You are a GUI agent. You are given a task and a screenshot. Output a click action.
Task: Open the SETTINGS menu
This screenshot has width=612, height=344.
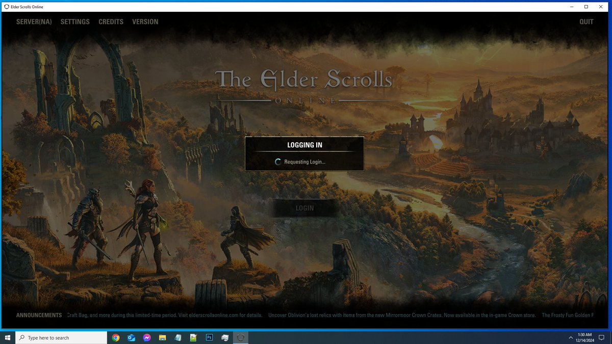pos(75,22)
